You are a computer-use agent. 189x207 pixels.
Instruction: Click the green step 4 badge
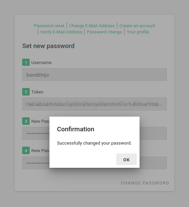click(x=26, y=150)
